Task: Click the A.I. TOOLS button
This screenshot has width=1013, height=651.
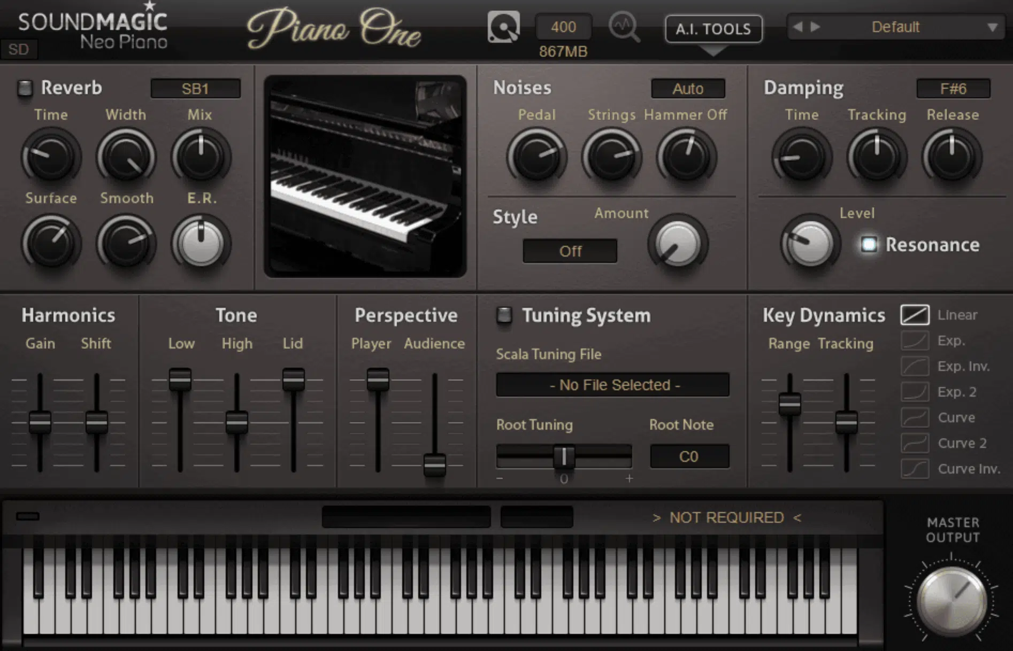Action: [713, 28]
